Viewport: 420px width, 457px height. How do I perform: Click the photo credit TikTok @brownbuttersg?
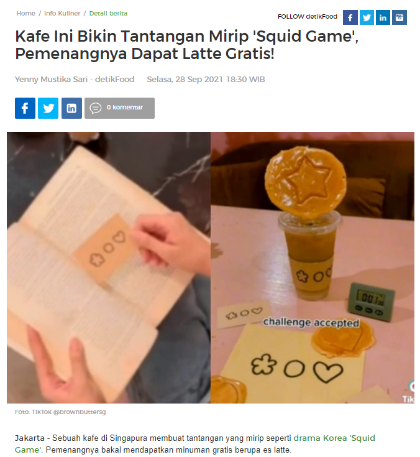click(60, 412)
